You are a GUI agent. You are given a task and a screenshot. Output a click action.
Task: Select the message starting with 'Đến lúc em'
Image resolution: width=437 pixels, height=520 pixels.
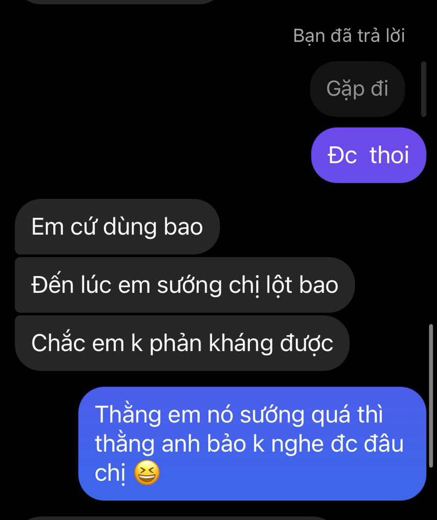(x=185, y=285)
